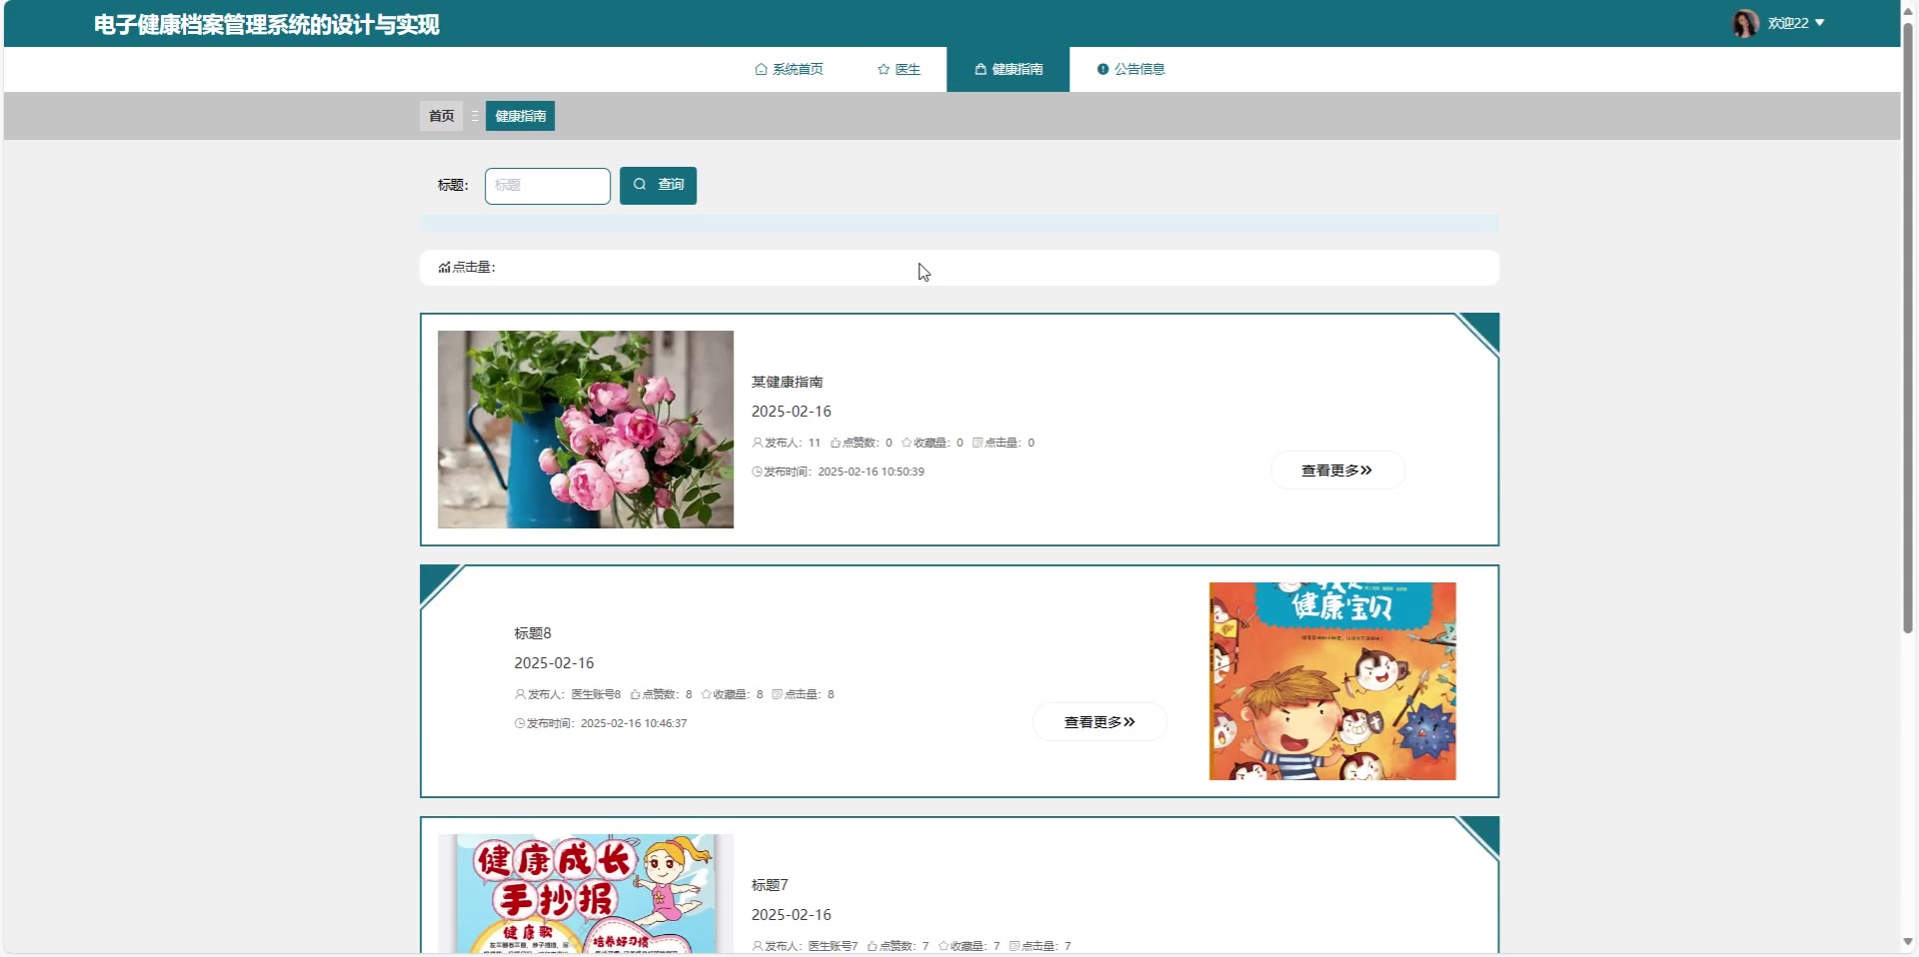Focus the 标题 search input field
This screenshot has height=957, width=1919.
tap(548, 186)
